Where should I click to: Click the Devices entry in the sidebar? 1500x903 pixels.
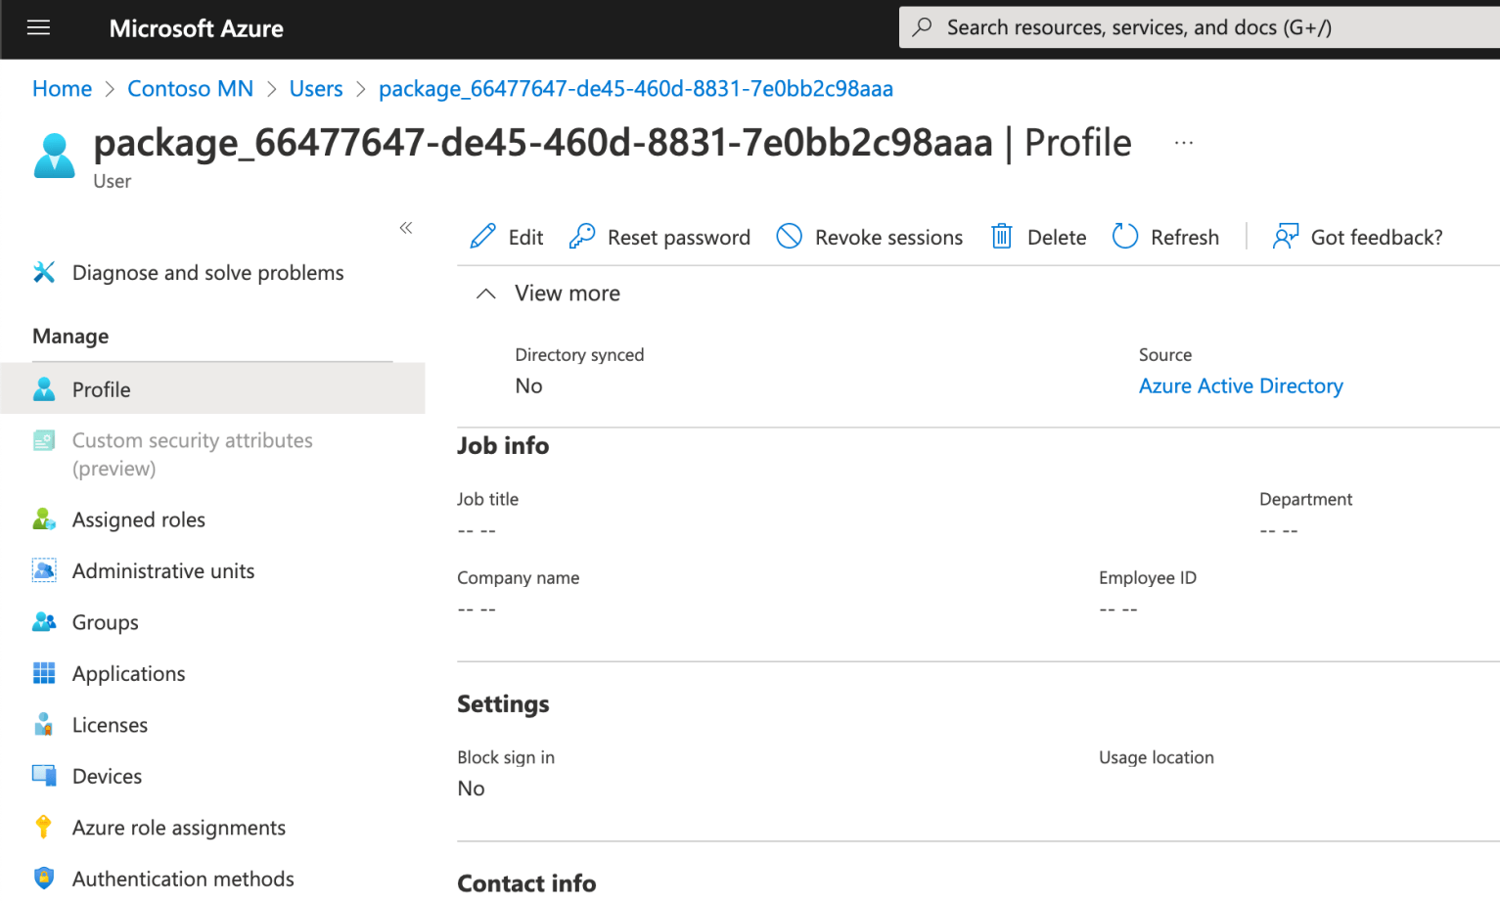106,776
